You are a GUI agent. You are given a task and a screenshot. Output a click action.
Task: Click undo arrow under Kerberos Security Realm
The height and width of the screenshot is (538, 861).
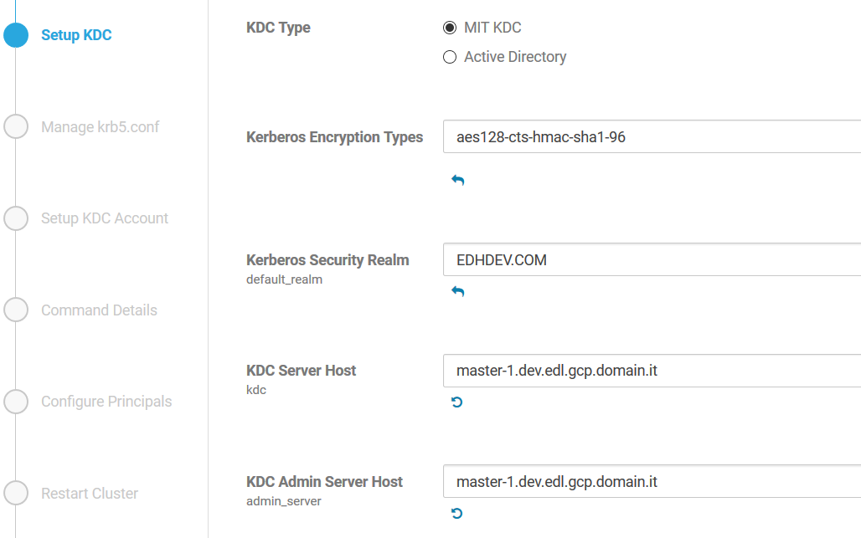[x=458, y=291]
